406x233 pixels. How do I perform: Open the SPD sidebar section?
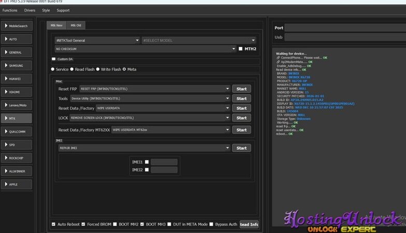point(17,144)
